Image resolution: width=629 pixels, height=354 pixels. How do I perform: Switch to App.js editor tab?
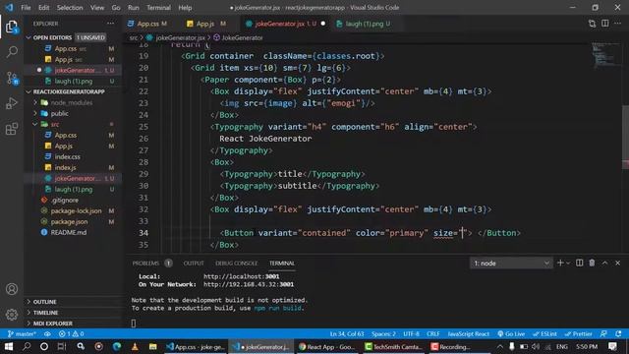205,24
